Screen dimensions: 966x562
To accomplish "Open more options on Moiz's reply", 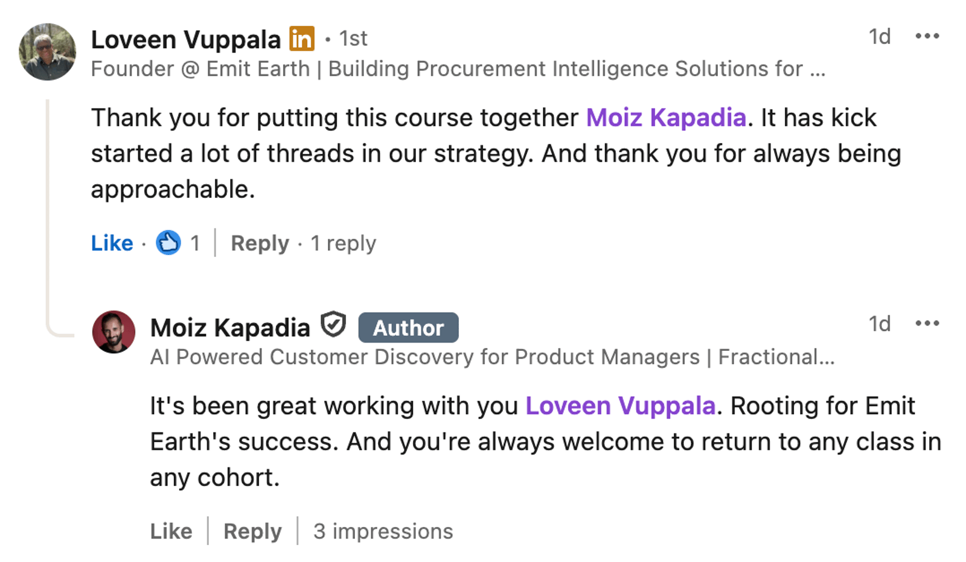I will pyautogui.click(x=927, y=324).
